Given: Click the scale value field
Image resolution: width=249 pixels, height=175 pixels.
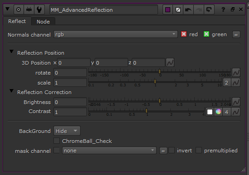Looking at the screenshot, I should click(70, 82).
